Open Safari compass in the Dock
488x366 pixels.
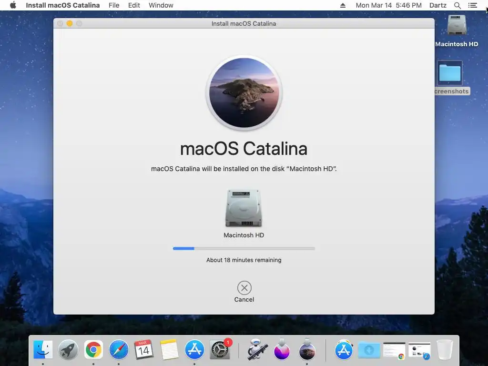(x=119, y=349)
